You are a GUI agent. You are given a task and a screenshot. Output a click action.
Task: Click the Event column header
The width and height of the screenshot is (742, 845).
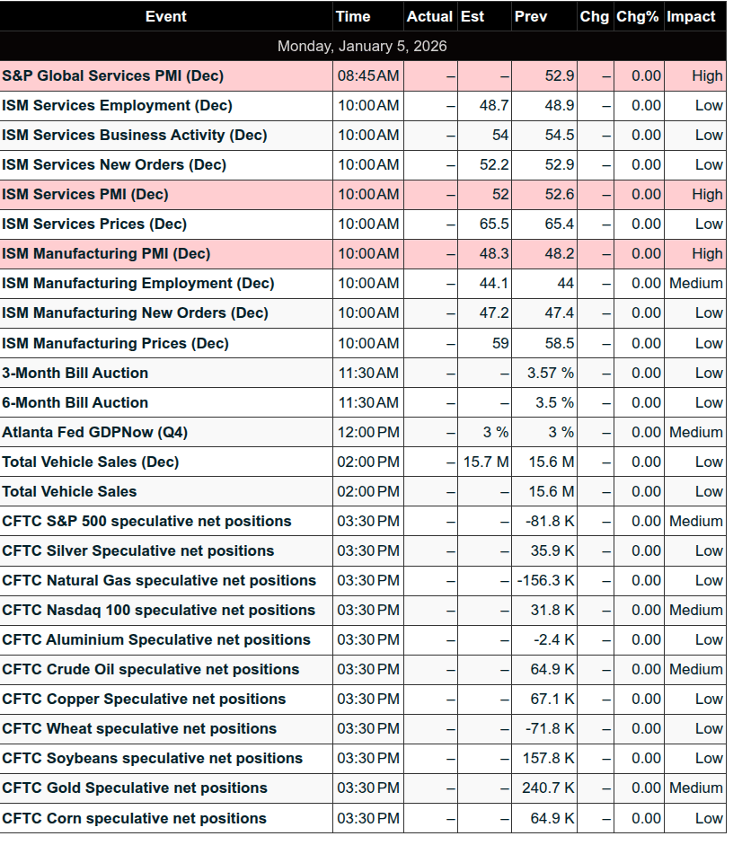coord(166,16)
